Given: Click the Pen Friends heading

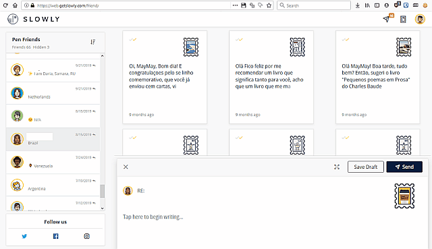Looking at the screenshot, I should click(26, 39).
